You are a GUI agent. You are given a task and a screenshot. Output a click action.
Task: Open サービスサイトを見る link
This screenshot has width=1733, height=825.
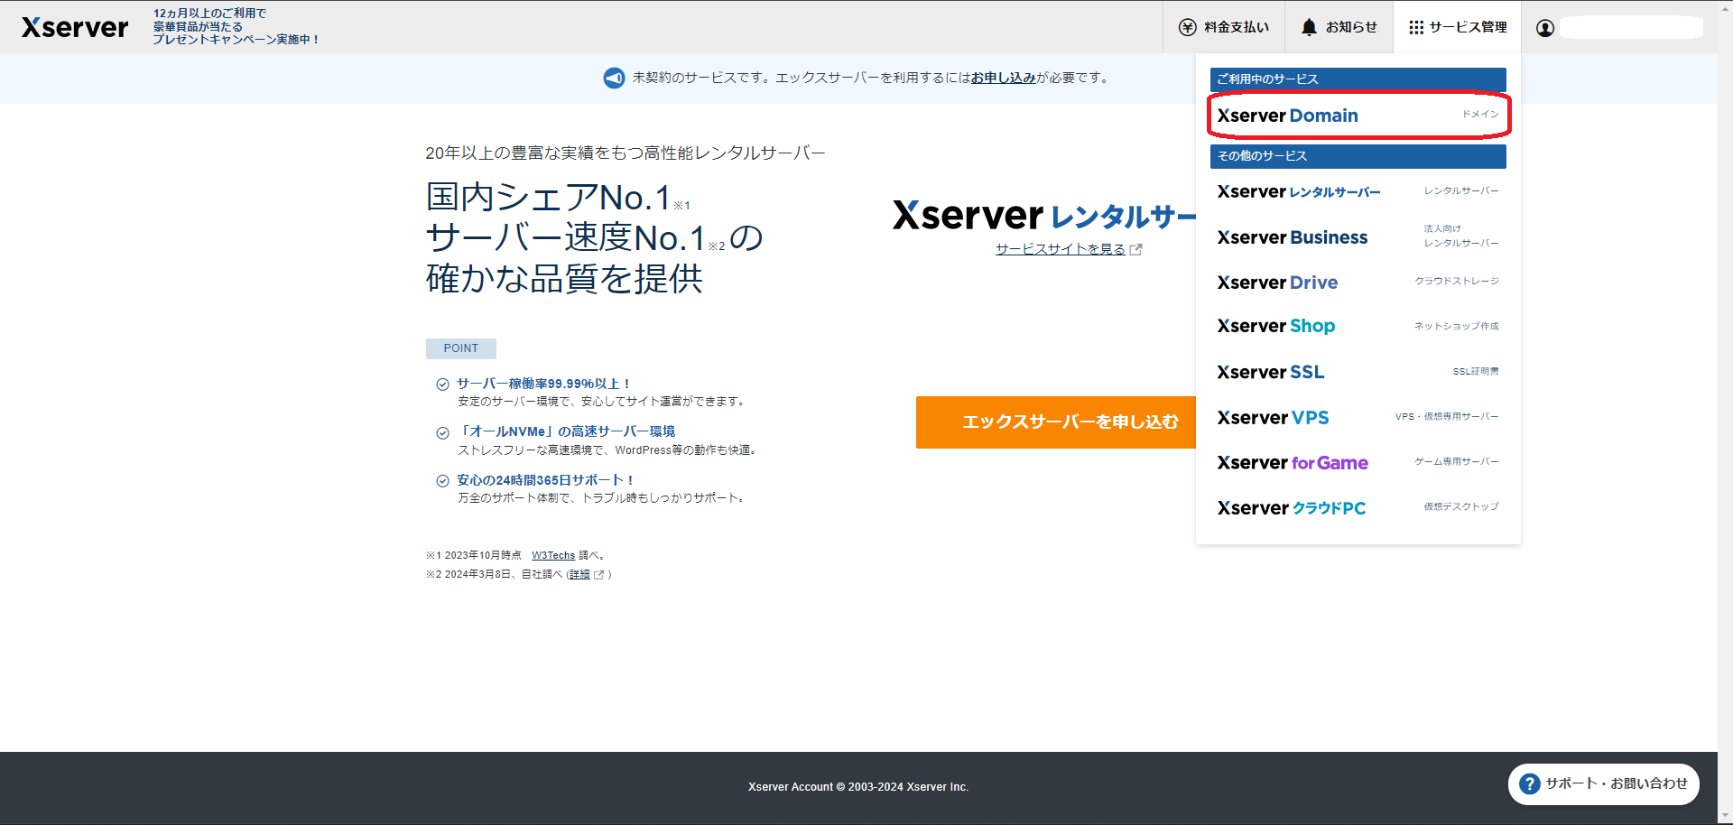(x=1061, y=250)
